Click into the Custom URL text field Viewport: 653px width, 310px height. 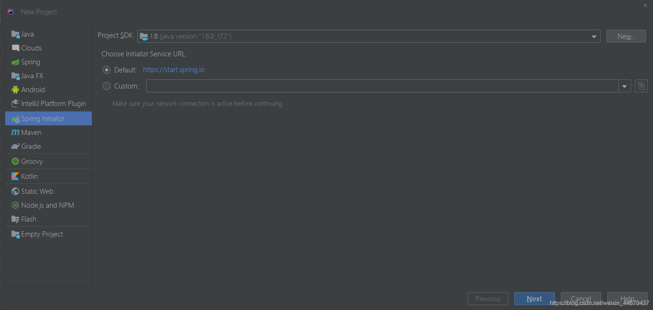[382, 86]
